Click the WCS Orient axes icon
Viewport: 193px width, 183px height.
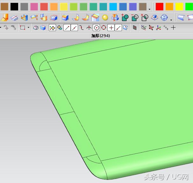pos(159,28)
